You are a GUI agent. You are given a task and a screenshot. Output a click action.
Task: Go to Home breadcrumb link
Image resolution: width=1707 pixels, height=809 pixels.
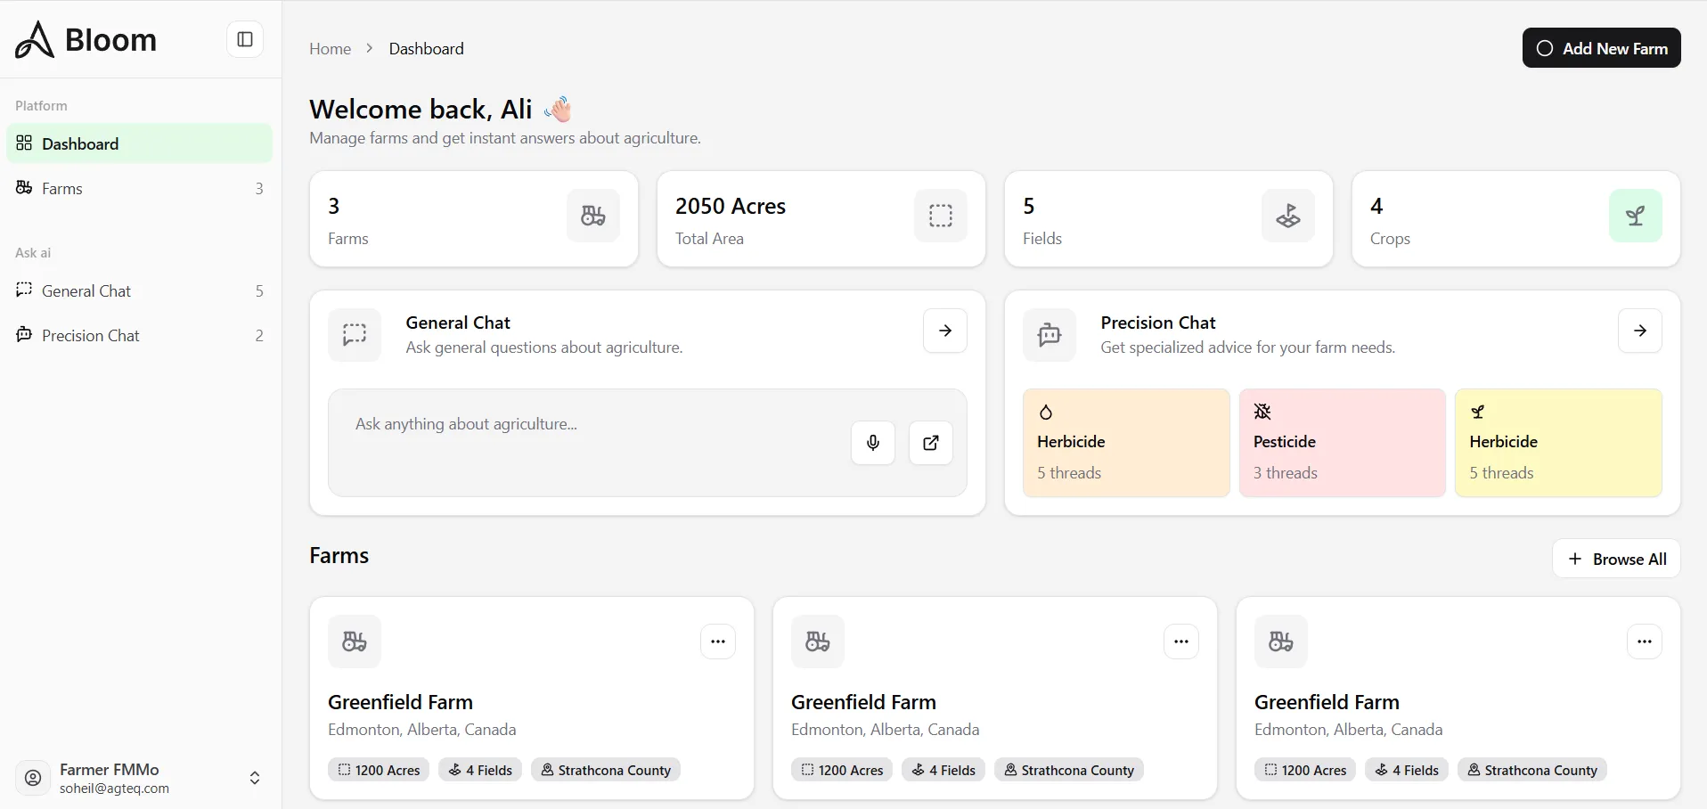(x=330, y=49)
